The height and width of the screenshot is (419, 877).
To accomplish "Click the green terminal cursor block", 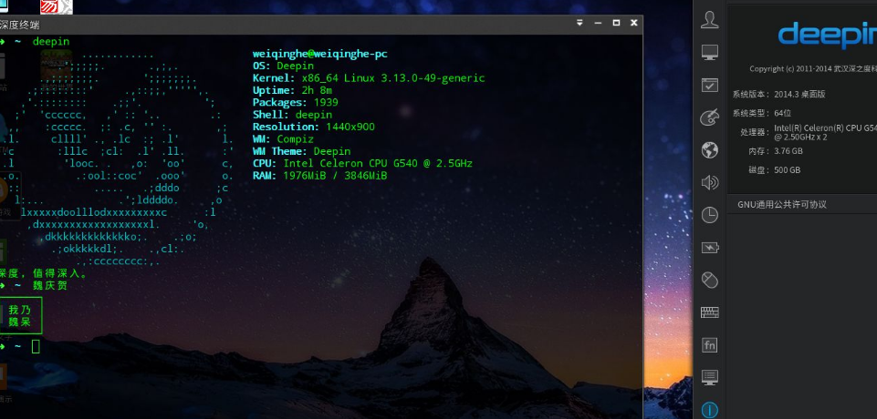I will point(36,346).
